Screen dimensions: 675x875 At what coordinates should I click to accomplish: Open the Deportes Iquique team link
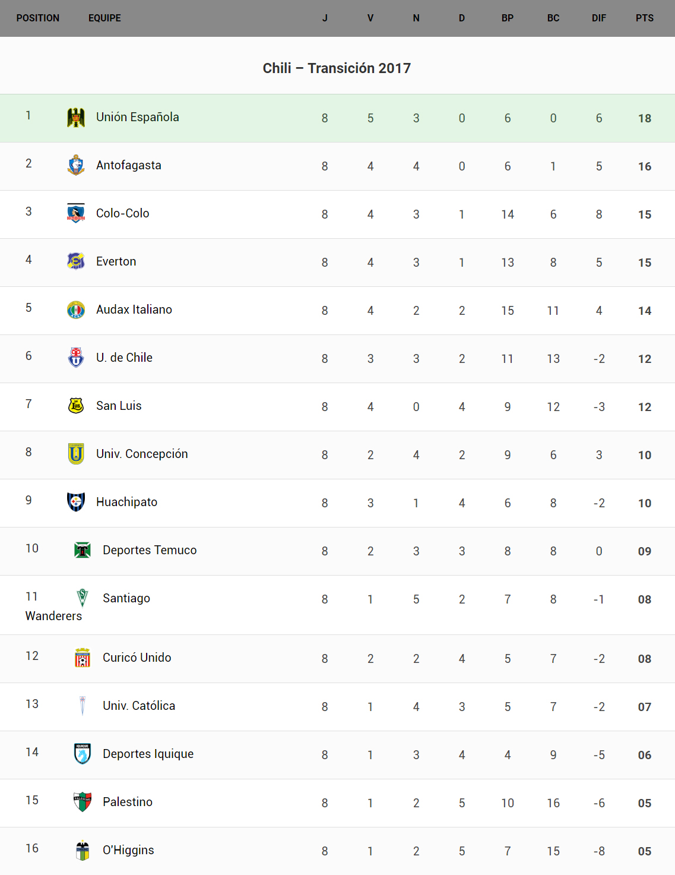(x=148, y=754)
